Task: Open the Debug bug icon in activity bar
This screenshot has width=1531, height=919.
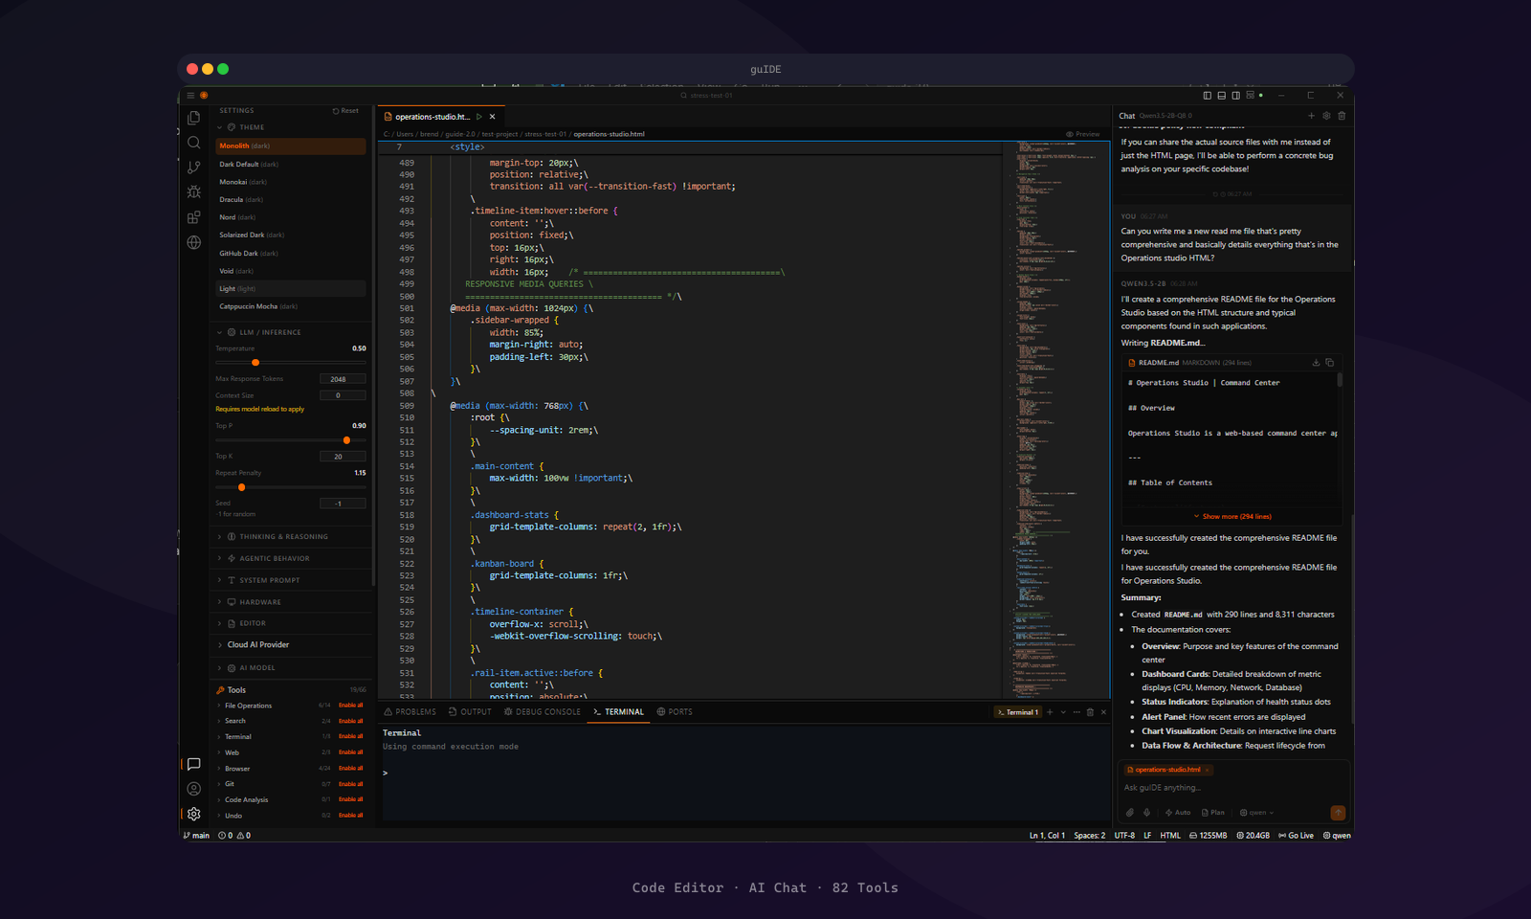Action: tap(194, 192)
